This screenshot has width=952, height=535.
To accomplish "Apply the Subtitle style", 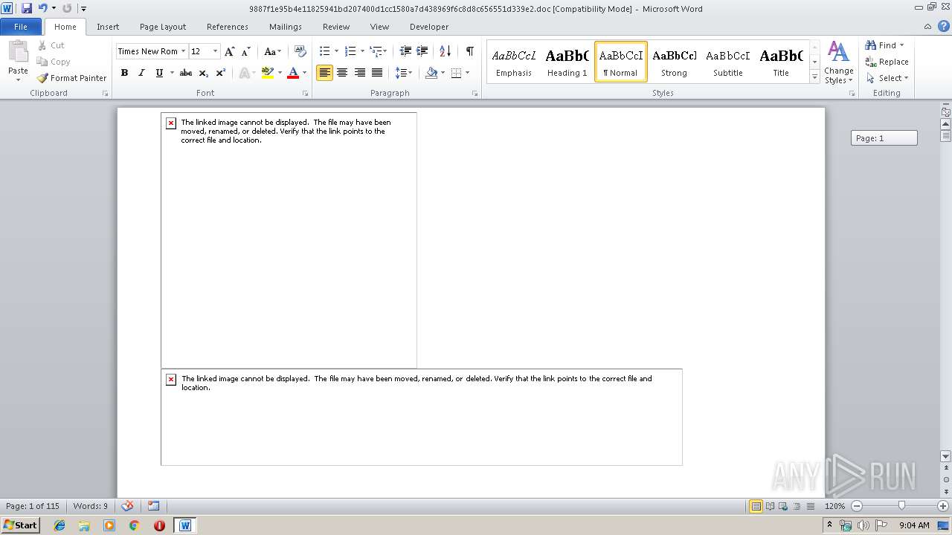I will [727, 62].
